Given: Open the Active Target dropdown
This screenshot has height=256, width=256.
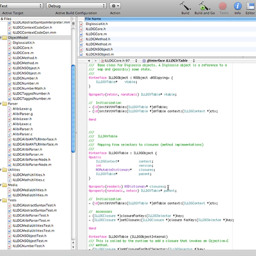Looking at the screenshot, I should coord(21,6).
